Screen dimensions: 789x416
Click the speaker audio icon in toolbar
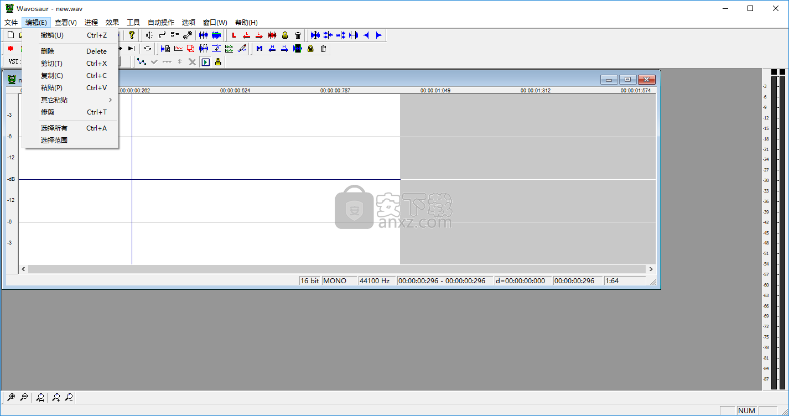149,35
